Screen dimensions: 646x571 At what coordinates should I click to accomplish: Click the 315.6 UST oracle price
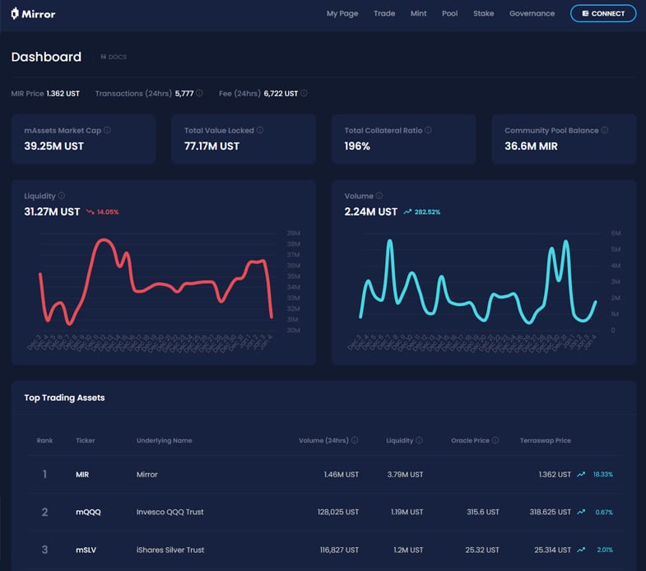click(483, 512)
